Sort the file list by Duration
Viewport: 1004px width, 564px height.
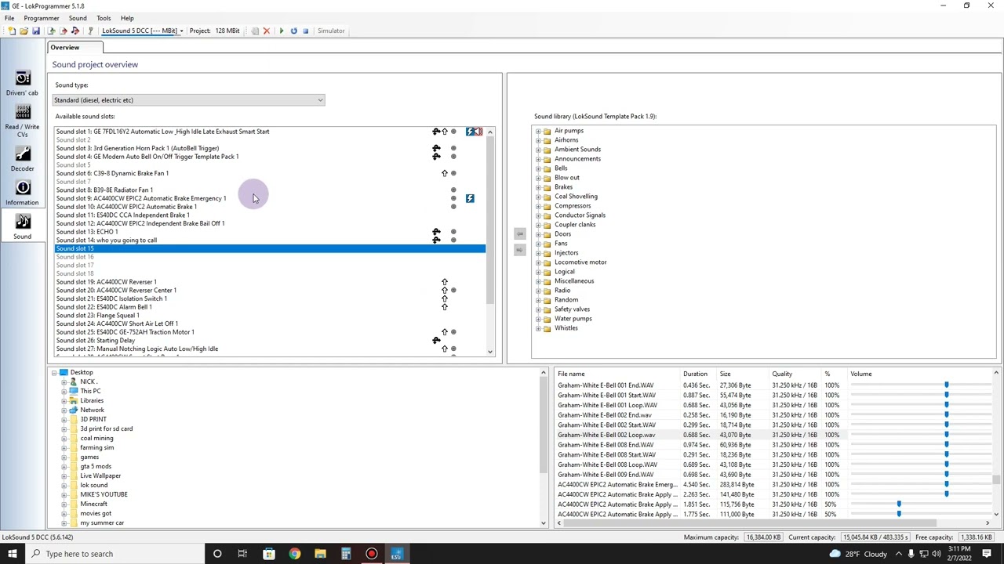pos(698,374)
